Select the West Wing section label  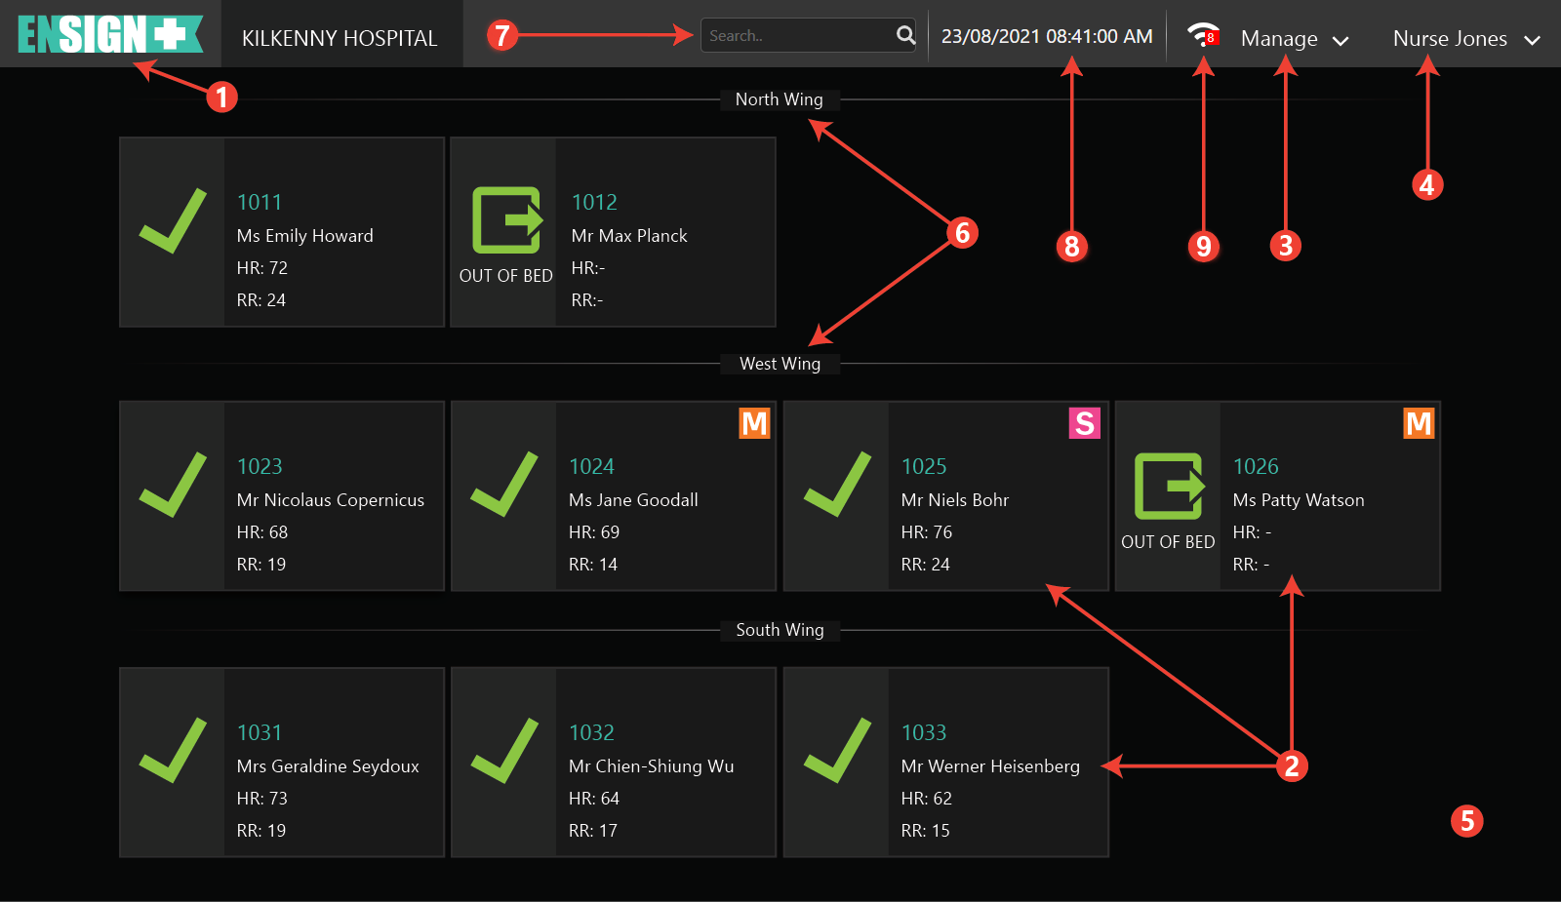[780, 364]
